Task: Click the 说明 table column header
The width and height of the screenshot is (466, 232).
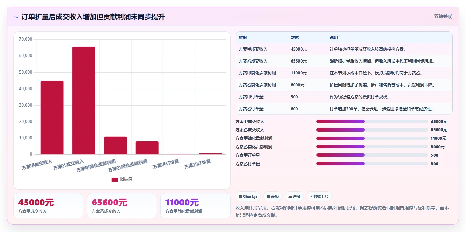Action: [x=334, y=38]
